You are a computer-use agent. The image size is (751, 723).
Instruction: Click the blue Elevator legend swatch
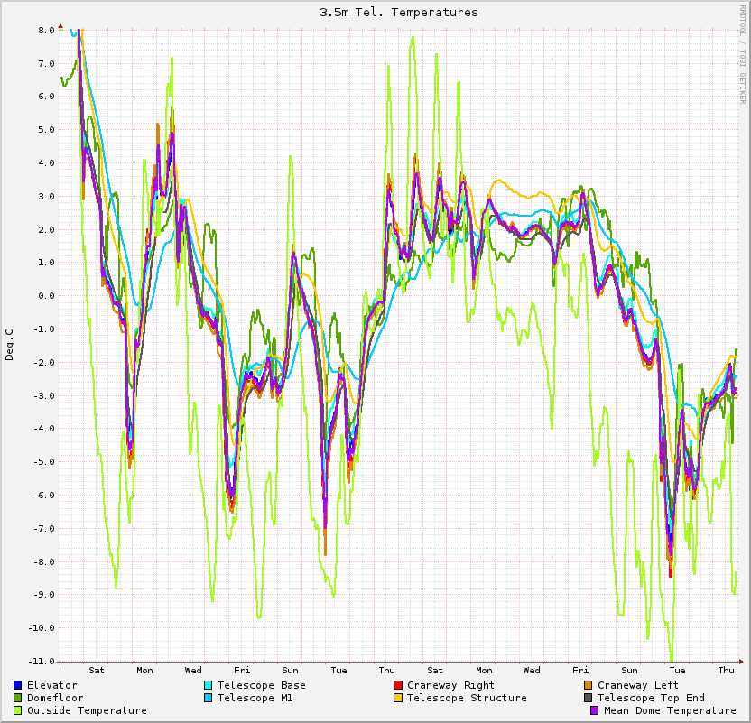click(x=18, y=685)
